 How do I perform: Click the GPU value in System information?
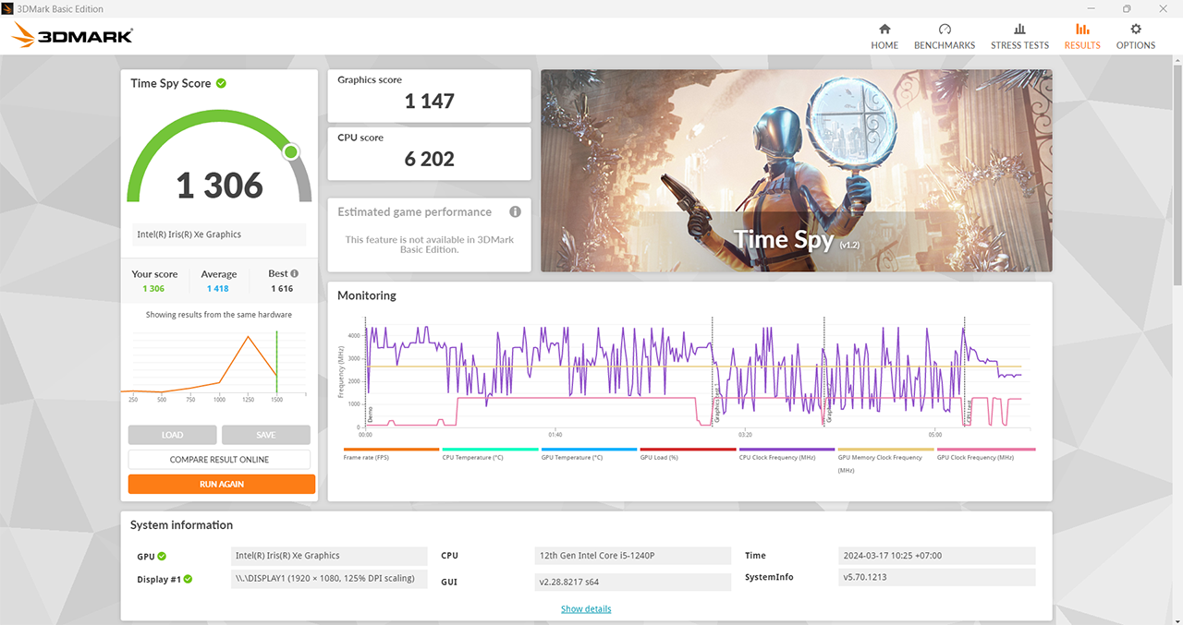[329, 556]
